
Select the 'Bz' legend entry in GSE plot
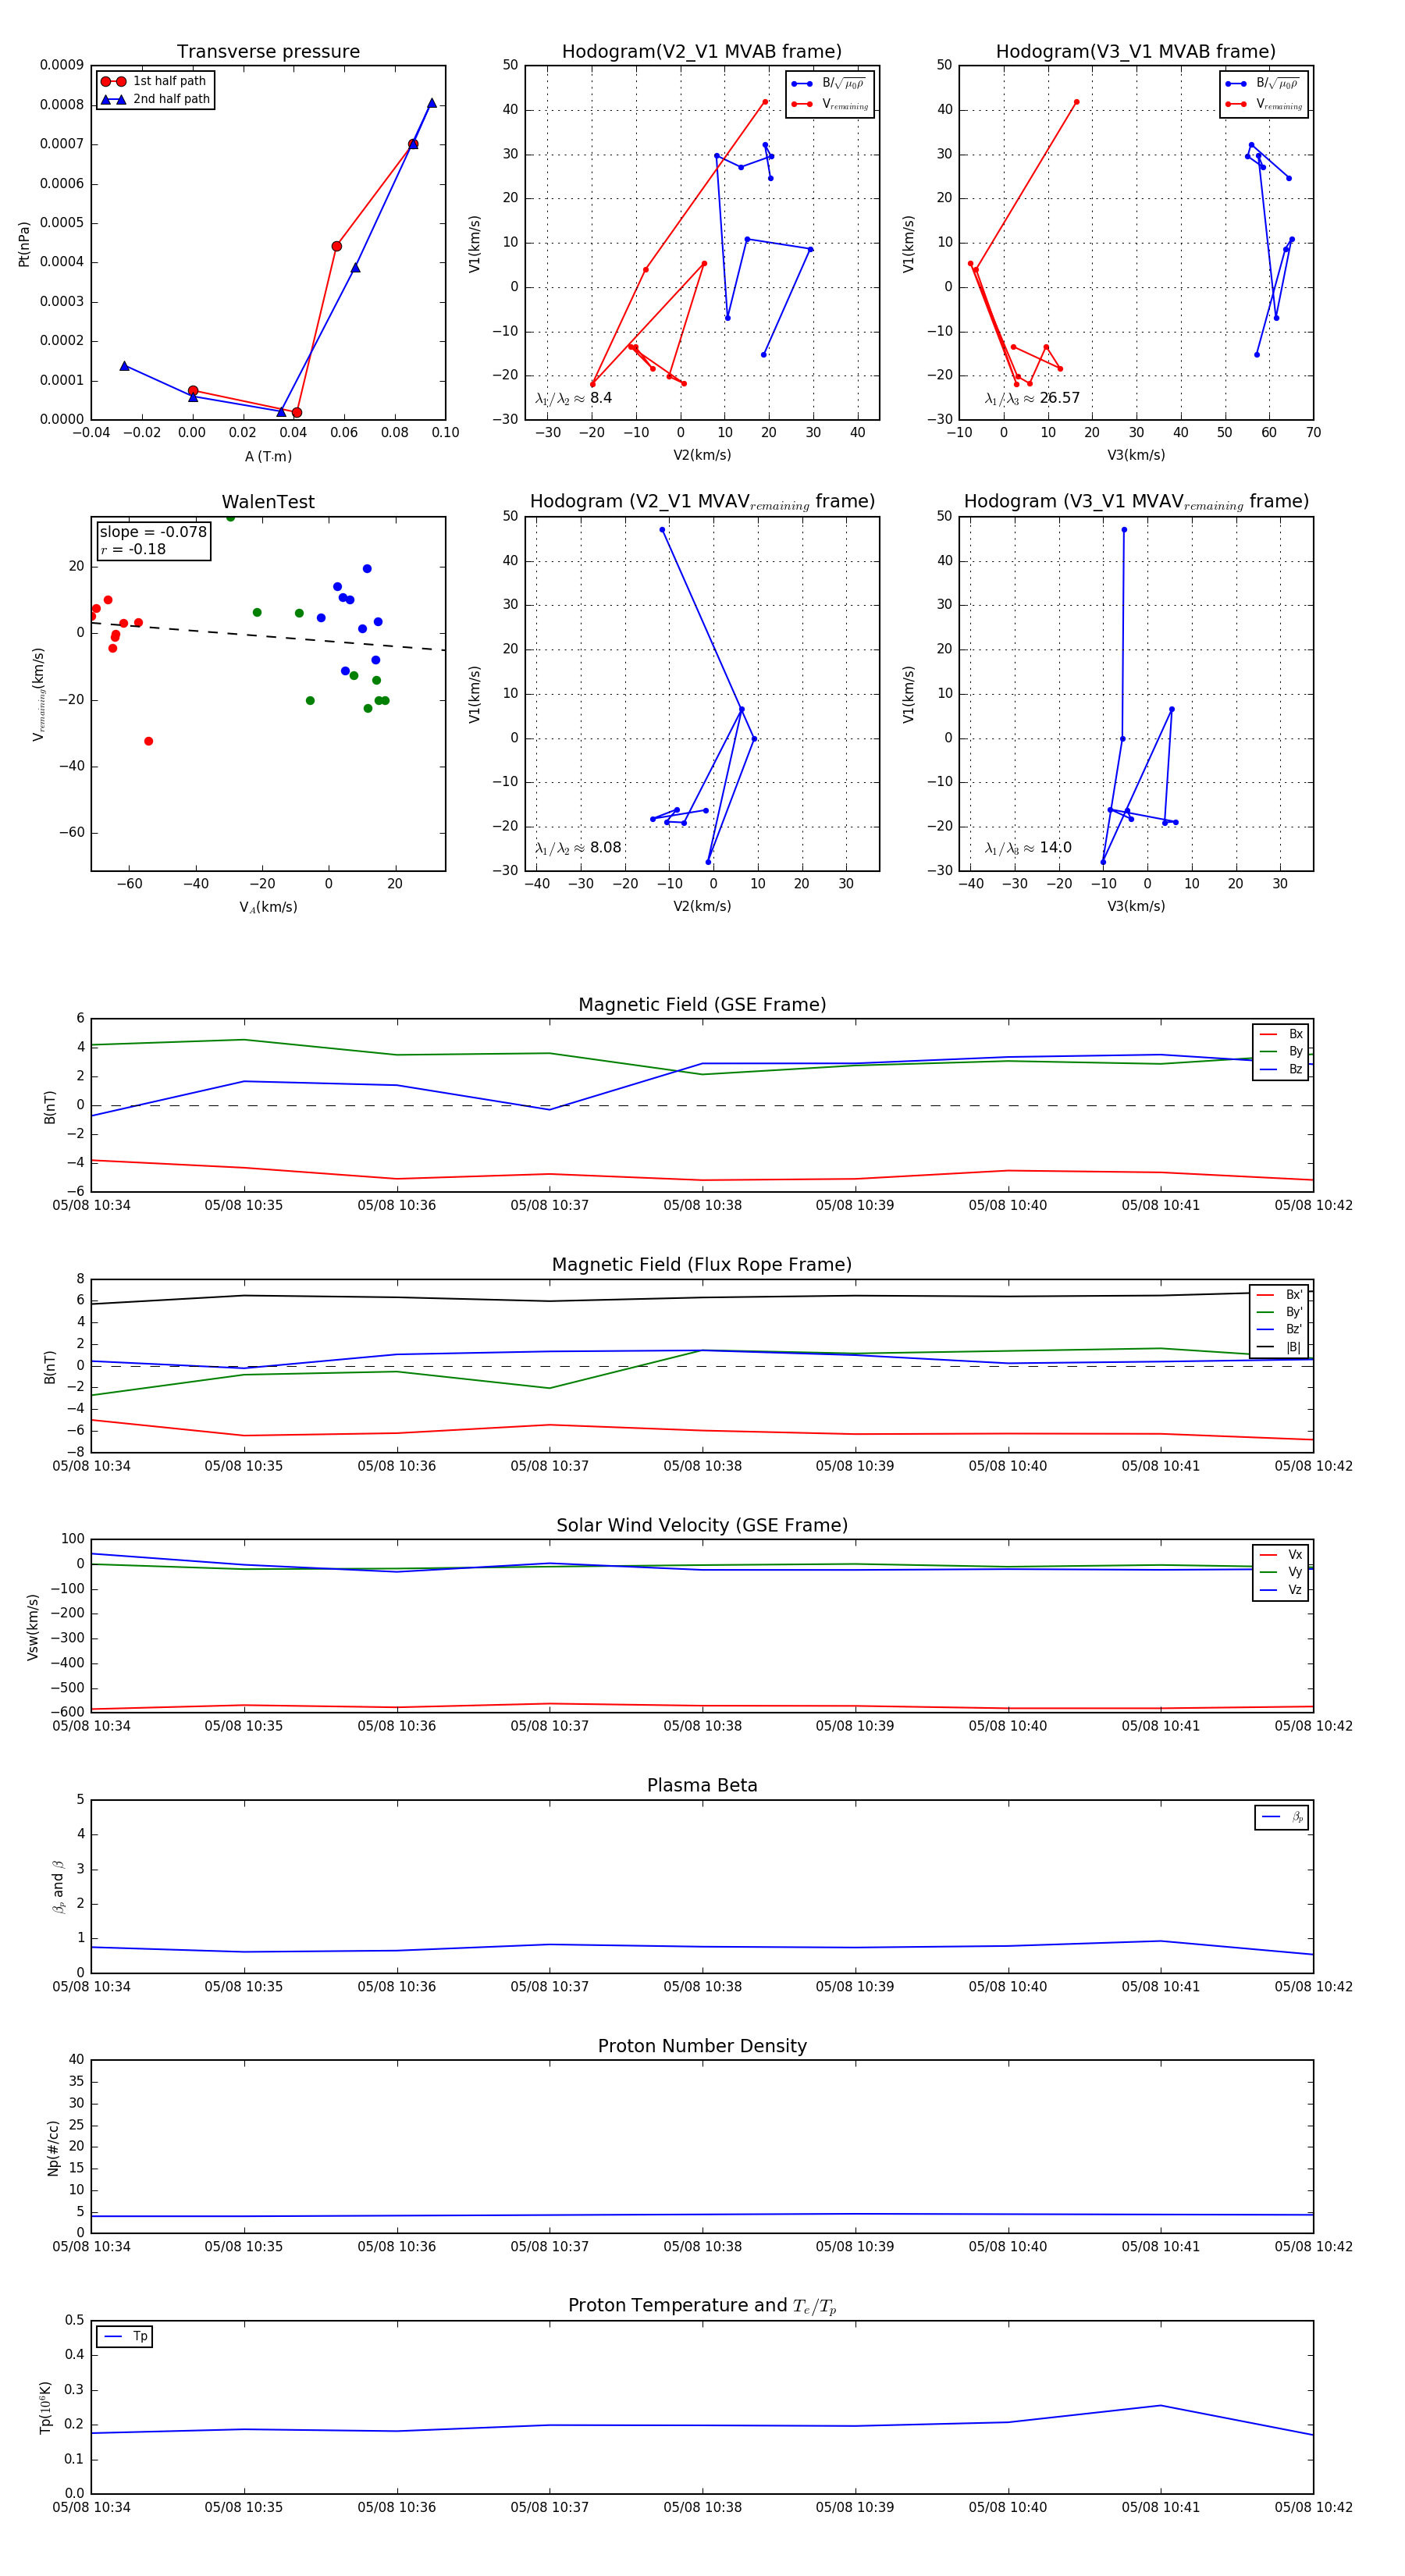pos(1281,1069)
